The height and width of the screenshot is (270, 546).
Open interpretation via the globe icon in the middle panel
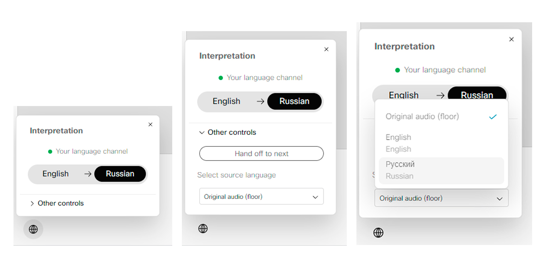[203, 229]
